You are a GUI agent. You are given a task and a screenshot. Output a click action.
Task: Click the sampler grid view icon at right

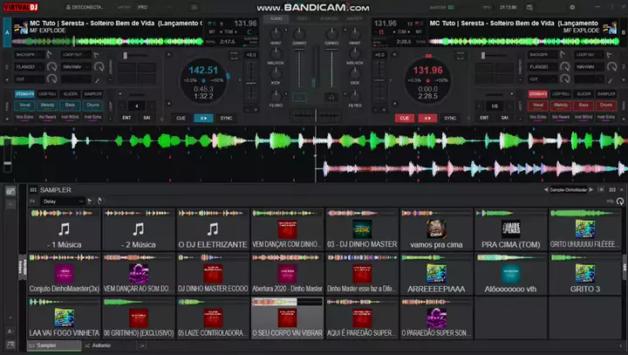point(612,190)
